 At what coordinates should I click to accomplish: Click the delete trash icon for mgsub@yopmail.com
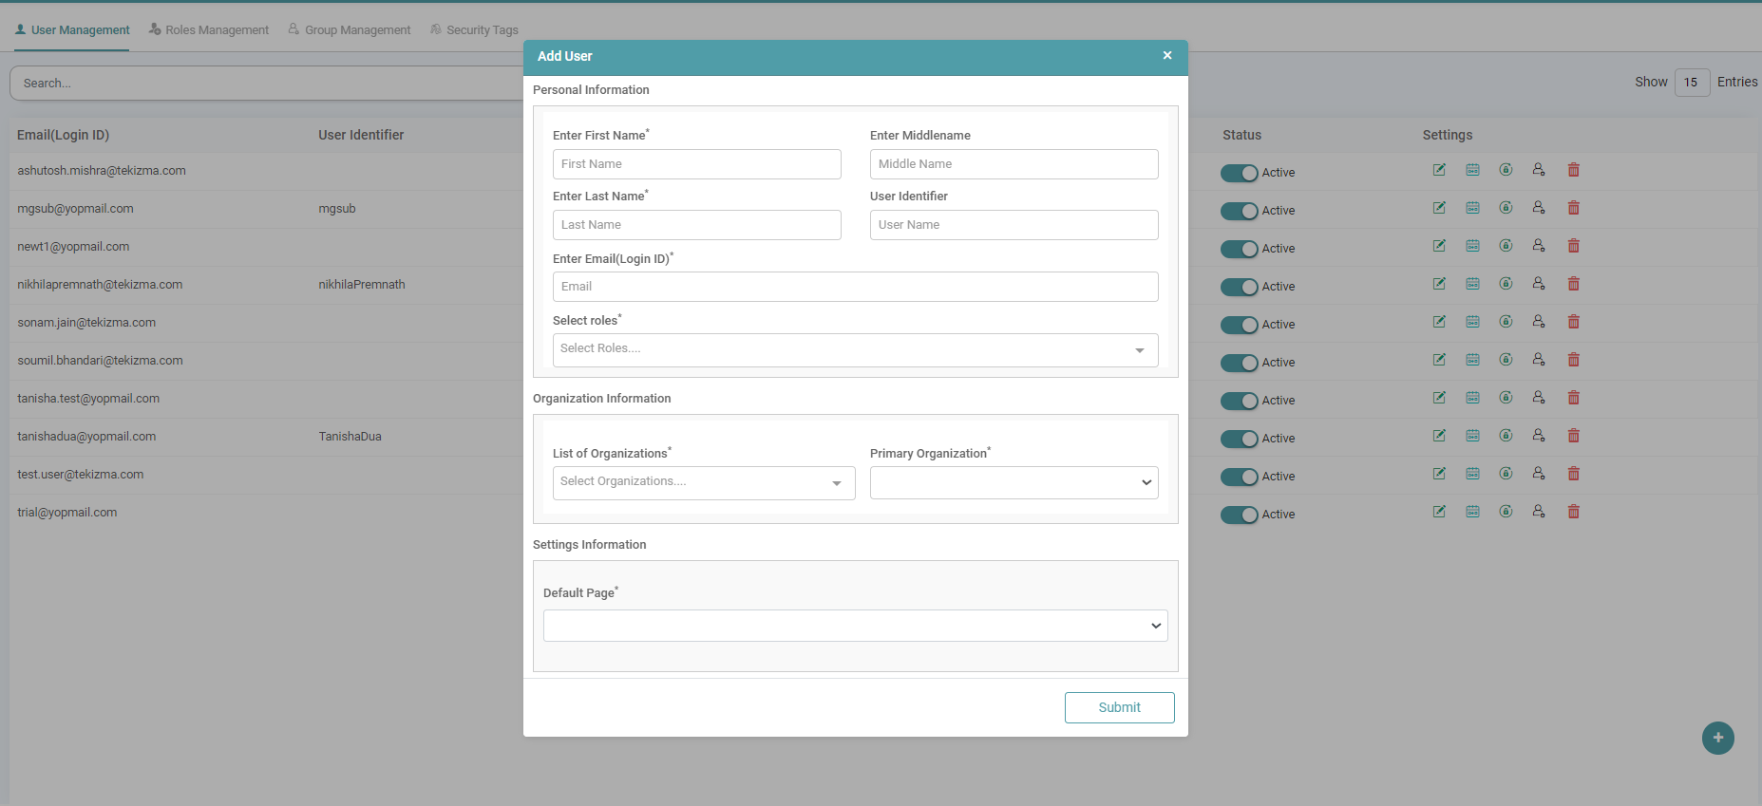[1573, 208]
